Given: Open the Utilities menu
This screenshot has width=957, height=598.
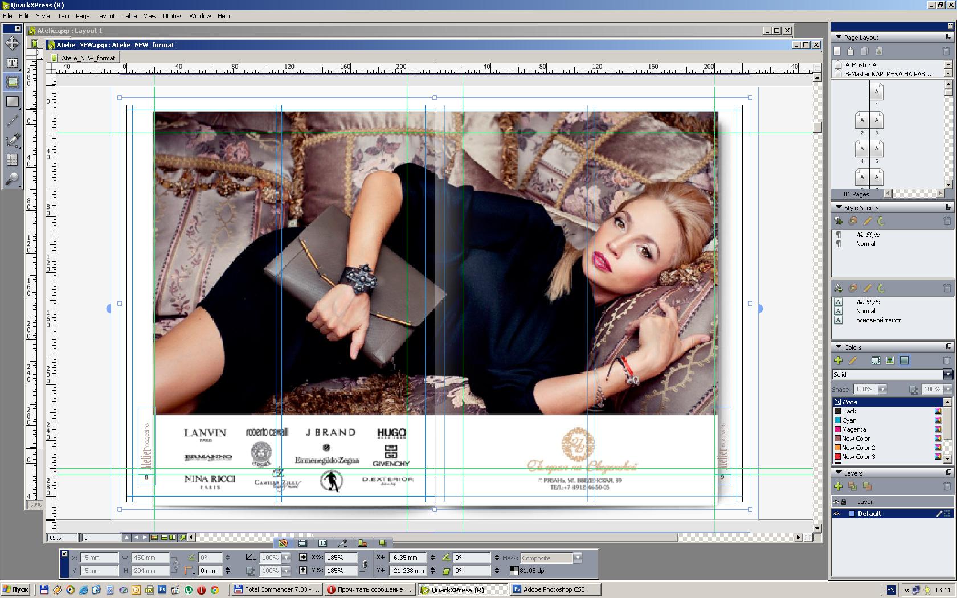Looking at the screenshot, I should pyautogui.click(x=172, y=16).
